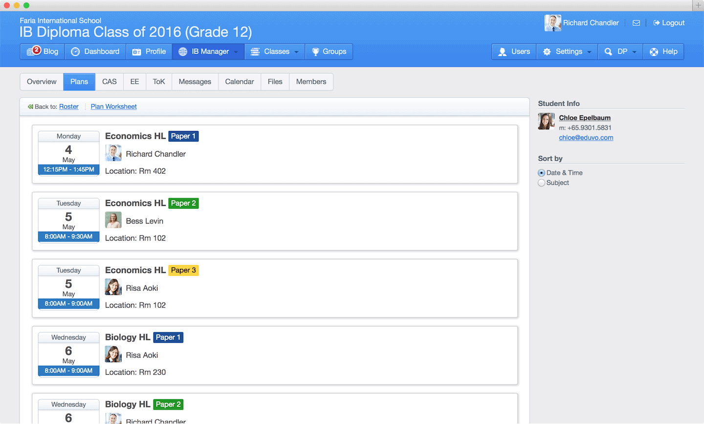
Task: Click the Logout arrow icon
Action: click(657, 23)
